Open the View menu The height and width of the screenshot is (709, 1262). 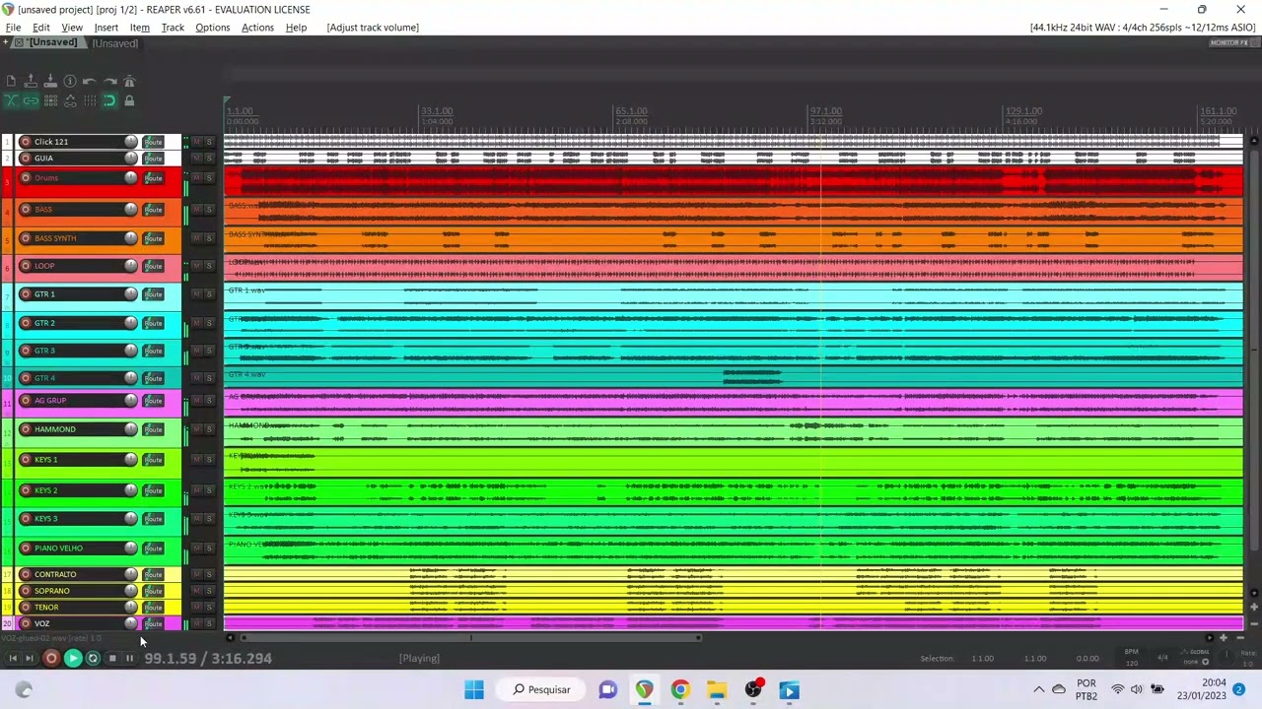(x=72, y=28)
